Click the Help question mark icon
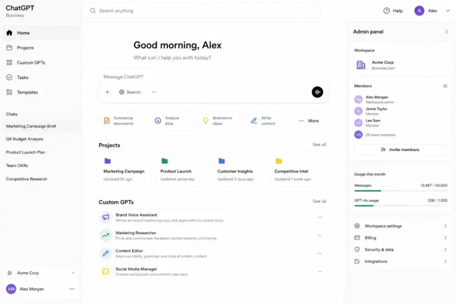 (386, 11)
